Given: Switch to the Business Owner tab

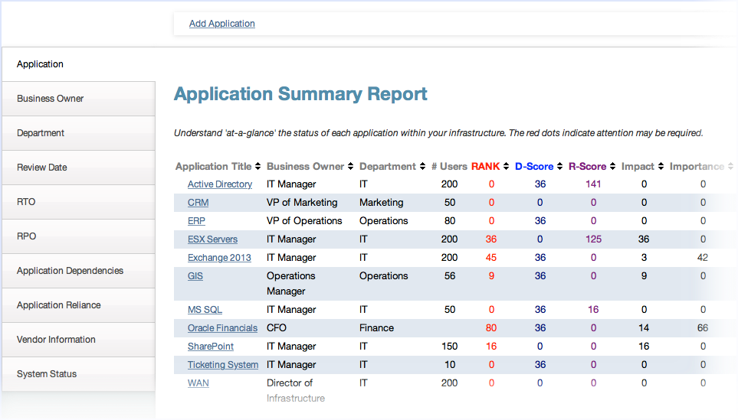Looking at the screenshot, I should [x=79, y=99].
